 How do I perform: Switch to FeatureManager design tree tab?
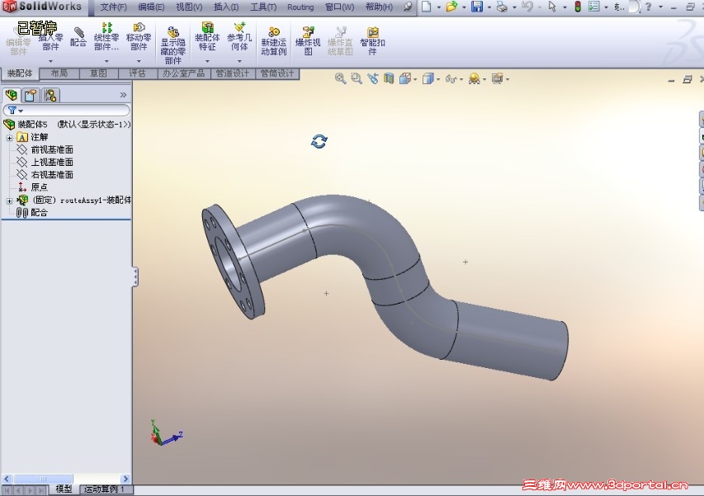(x=12, y=95)
